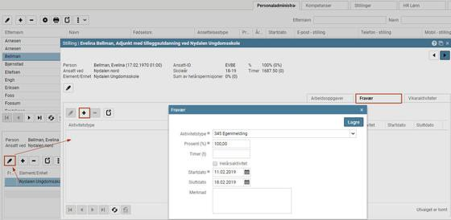Image resolution: width=451 pixels, height=220 pixels.
Task: Click the red-outlined pencil icon in the lower left panel
Action: point(10,161)
